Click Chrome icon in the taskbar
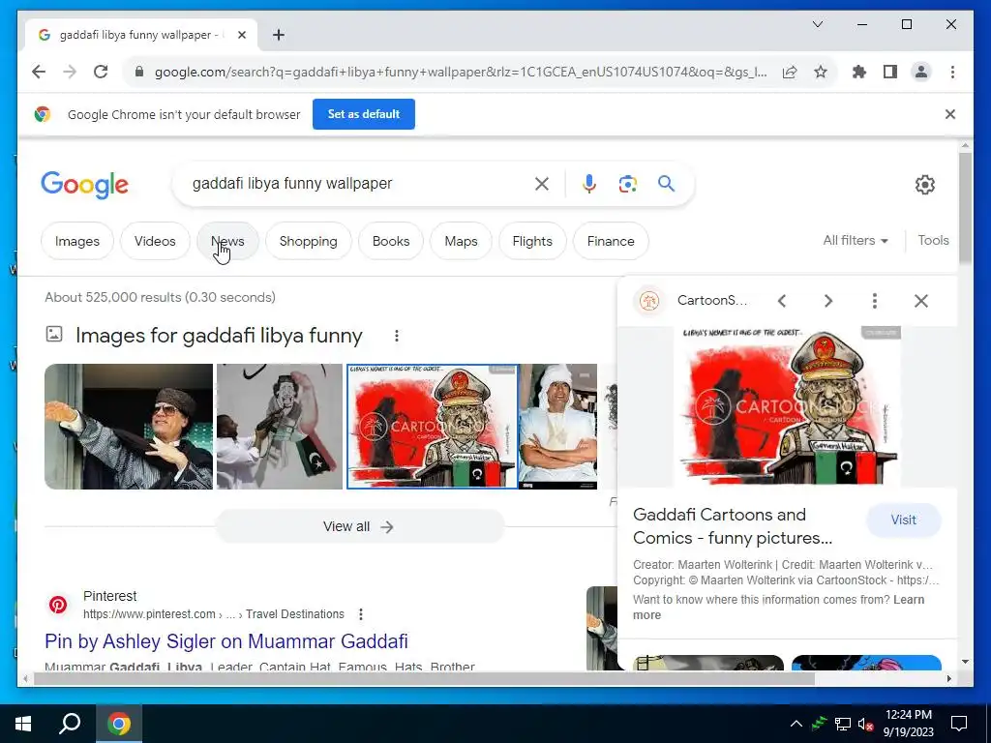 (x=118, y=724)
